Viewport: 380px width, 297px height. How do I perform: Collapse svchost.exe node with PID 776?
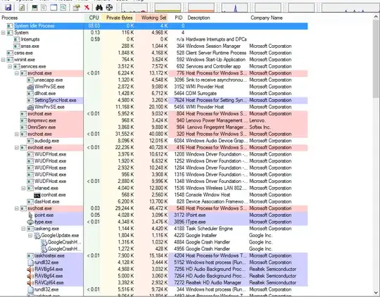17,73
